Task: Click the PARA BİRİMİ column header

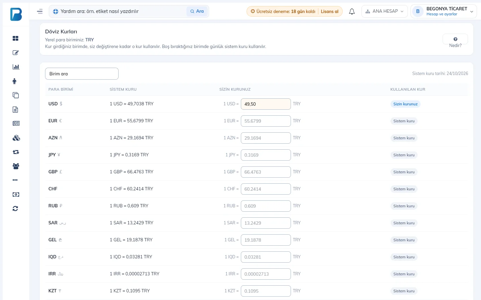Action: (61, 89)
